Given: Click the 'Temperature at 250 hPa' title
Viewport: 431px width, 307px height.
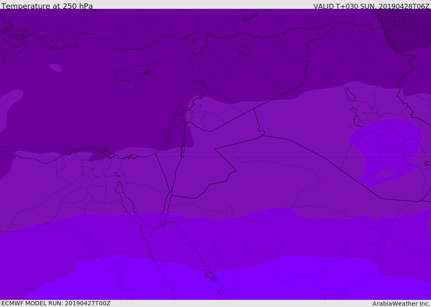Looking at the screenshot, I should point(47,6).
